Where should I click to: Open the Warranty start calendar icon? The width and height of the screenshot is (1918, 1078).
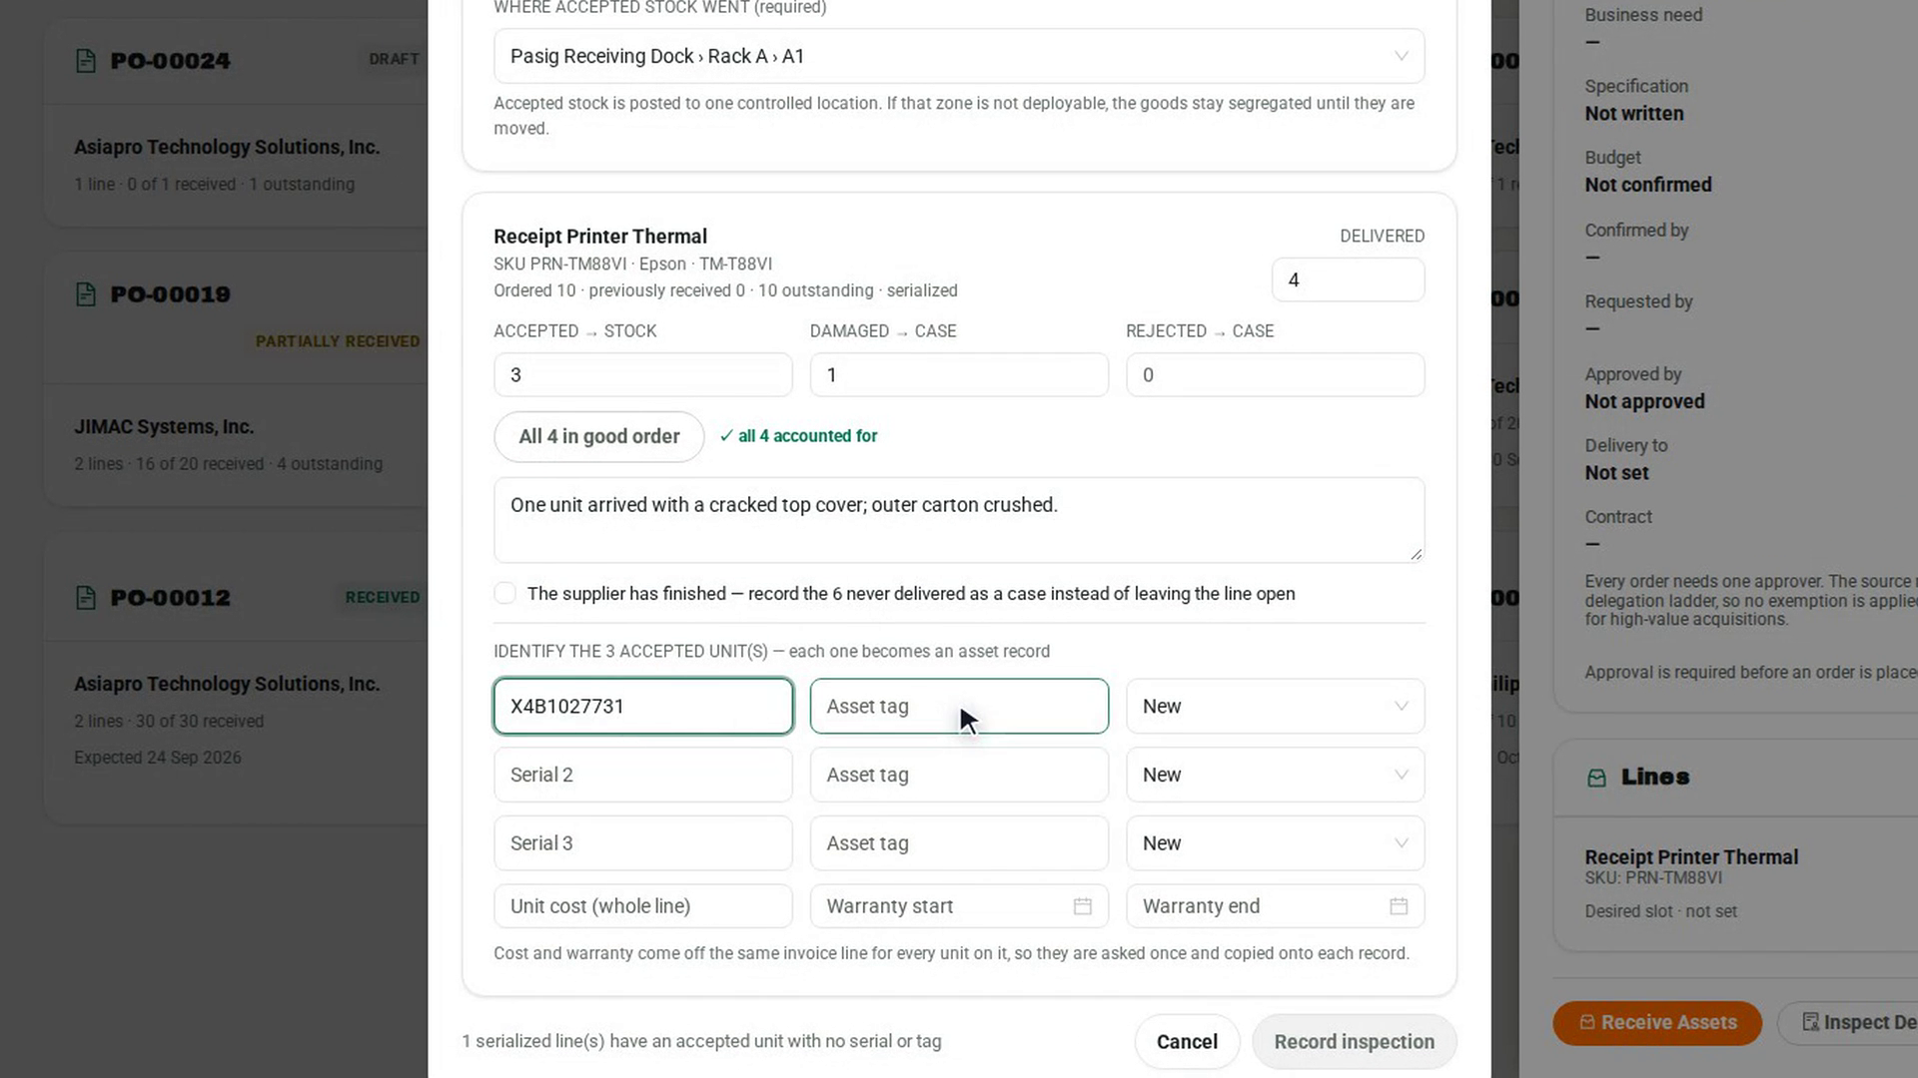[x=1082, y=906]
